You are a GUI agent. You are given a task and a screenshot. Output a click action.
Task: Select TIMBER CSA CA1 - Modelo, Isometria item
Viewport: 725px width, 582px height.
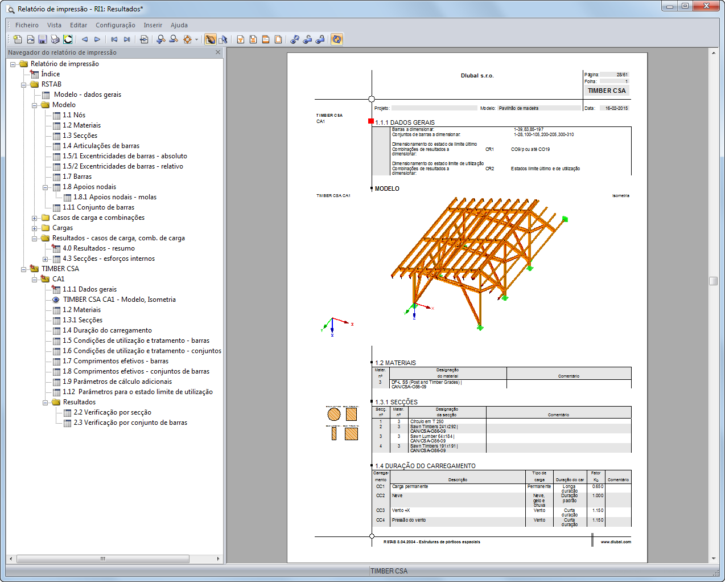(119, 300)
